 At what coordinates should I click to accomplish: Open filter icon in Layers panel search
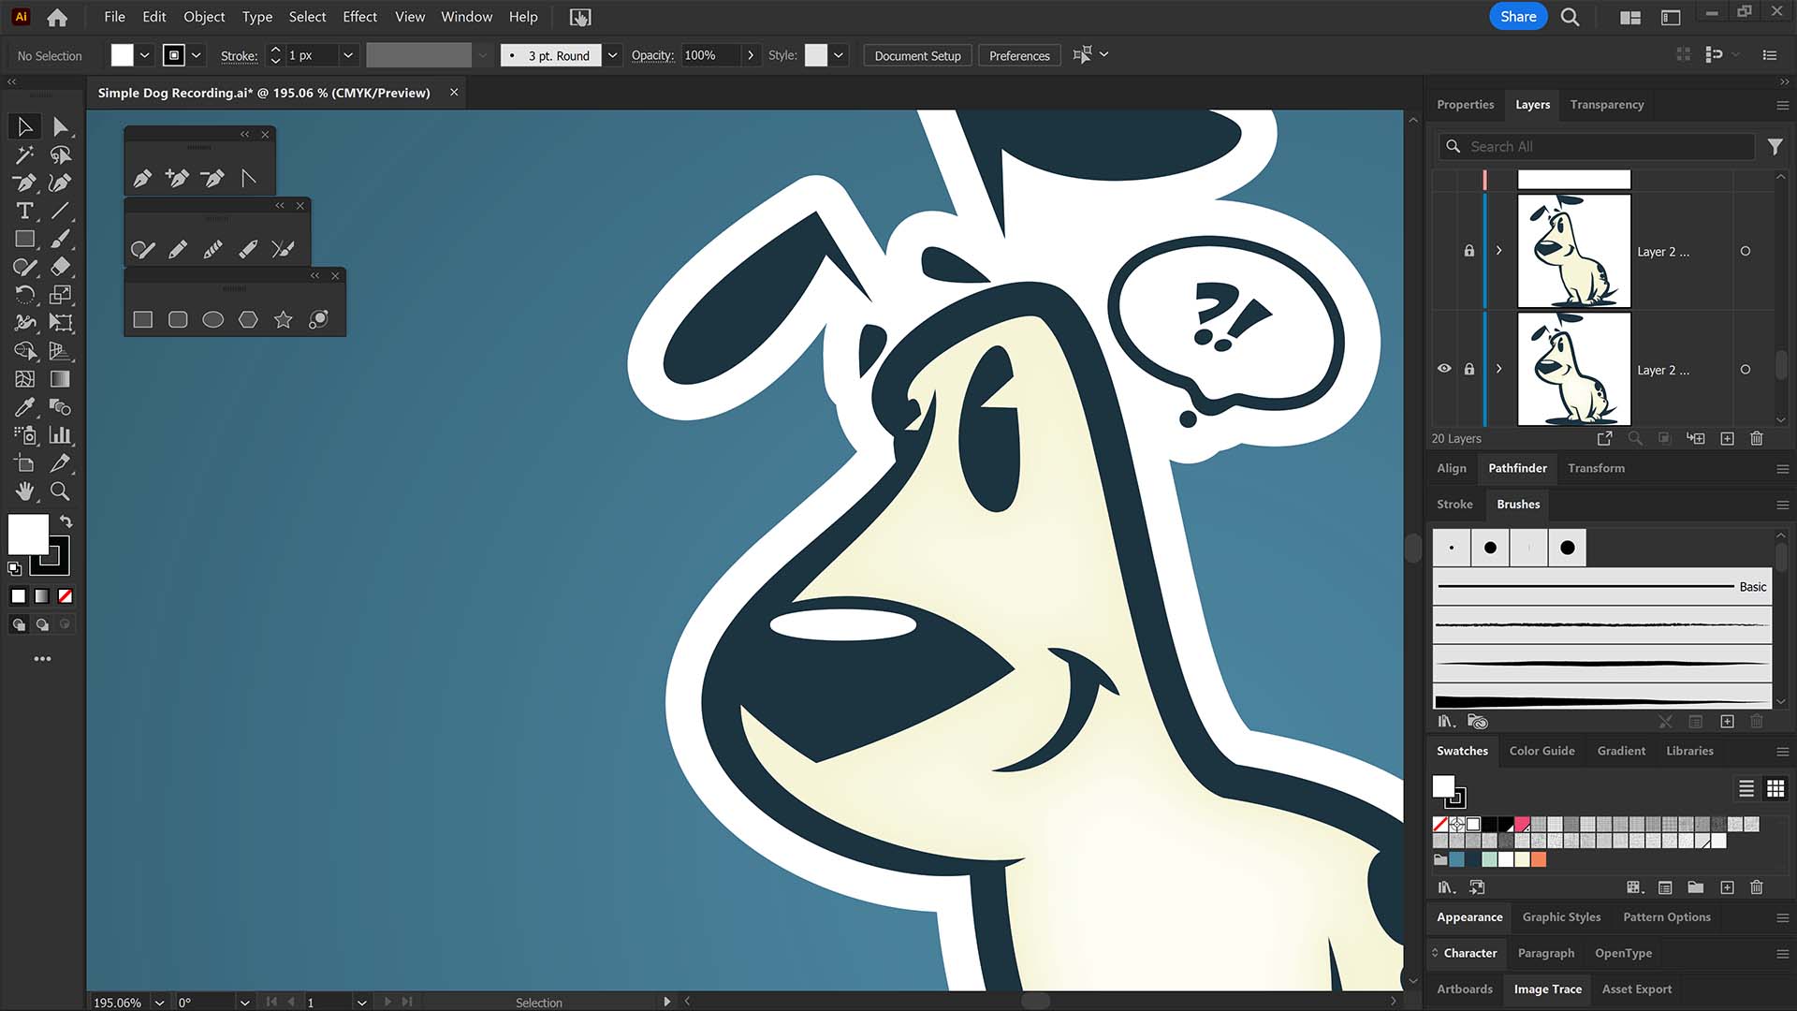pos(1775,147)
